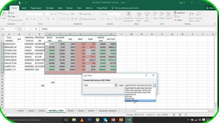
Task: Click the Paste clipboard icon
Action: pos(4,14)
